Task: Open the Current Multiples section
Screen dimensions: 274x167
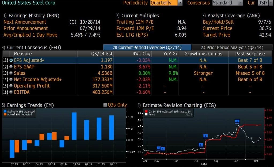Action: pos(138,16)
